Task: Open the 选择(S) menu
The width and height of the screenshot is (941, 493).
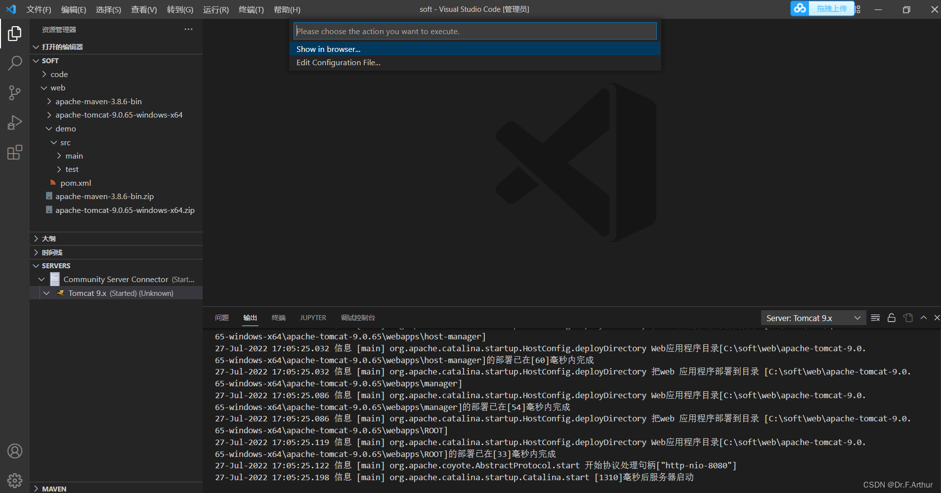Action: [108, 9]
